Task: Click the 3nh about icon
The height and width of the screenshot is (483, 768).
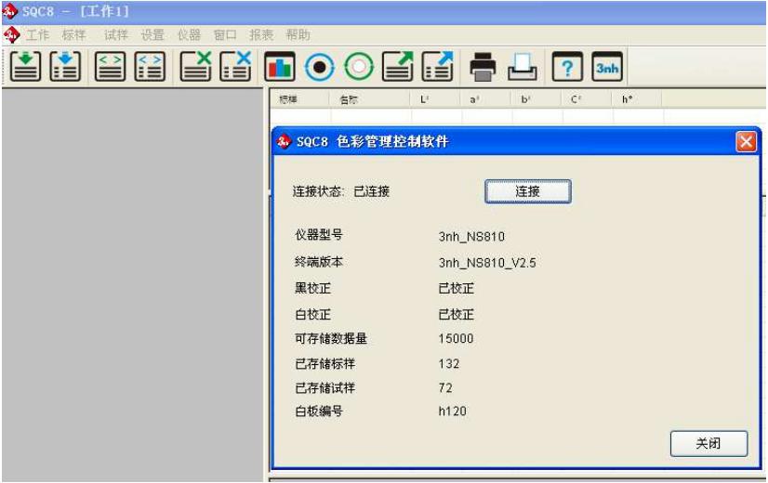Action: pyautogui.click(x=607, y=67)
